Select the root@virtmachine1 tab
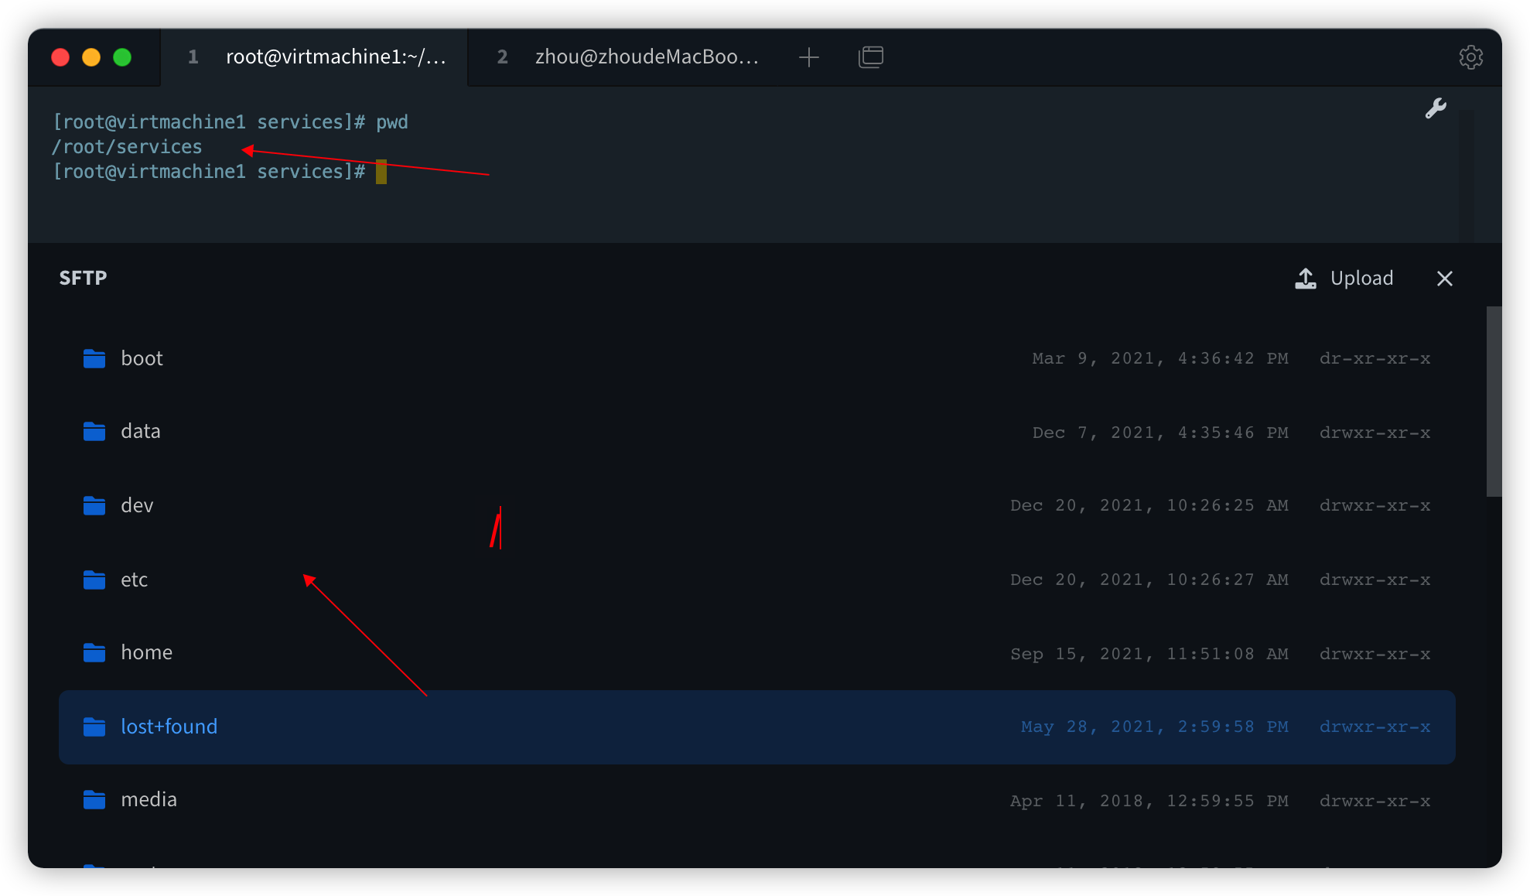 [x=336, y=56]
